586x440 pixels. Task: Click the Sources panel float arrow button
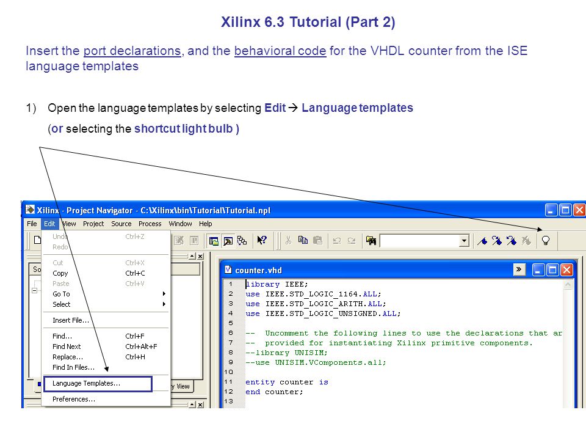tap(192, 256)
